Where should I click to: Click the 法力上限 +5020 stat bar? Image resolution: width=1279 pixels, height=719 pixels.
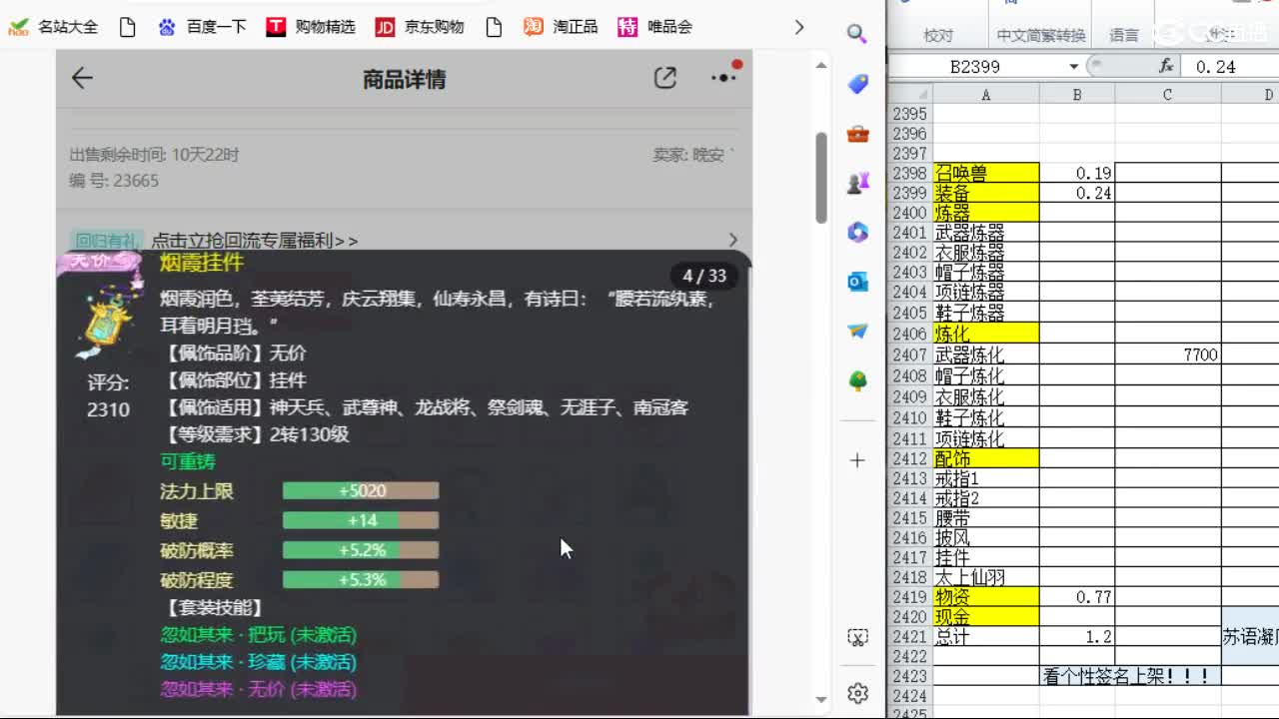point(360,490)
